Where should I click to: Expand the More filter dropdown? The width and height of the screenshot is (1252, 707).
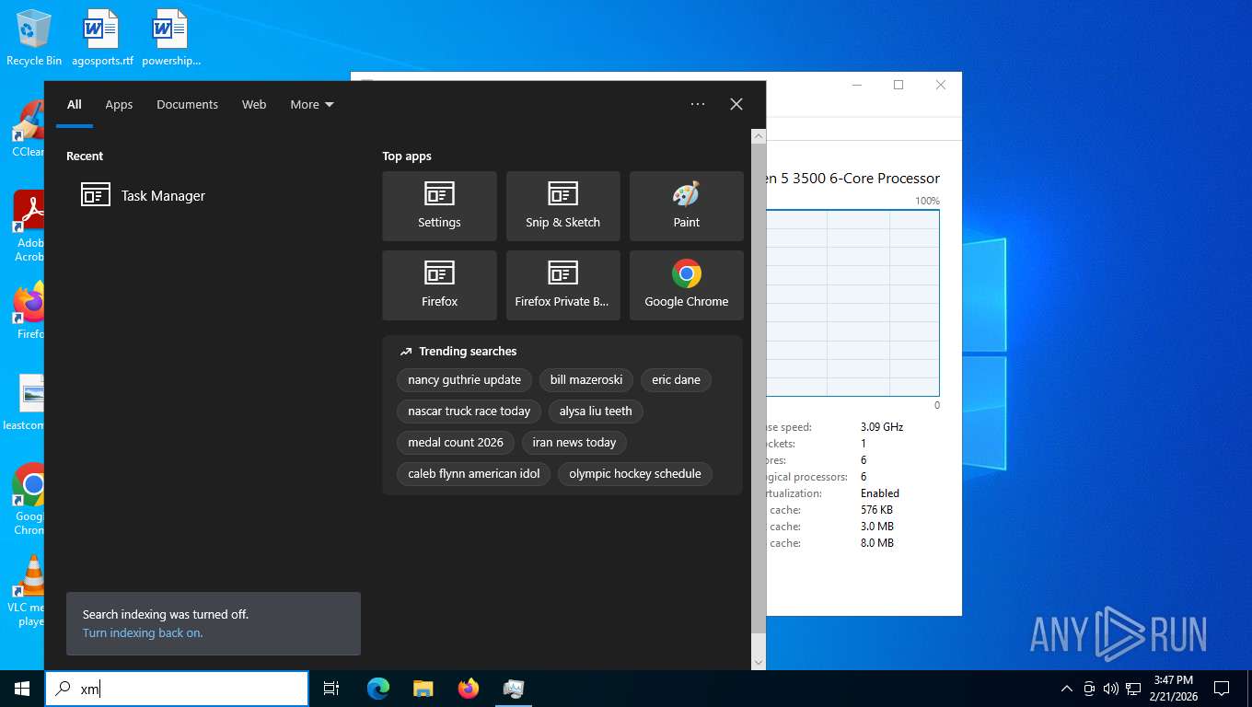[312, 104]
